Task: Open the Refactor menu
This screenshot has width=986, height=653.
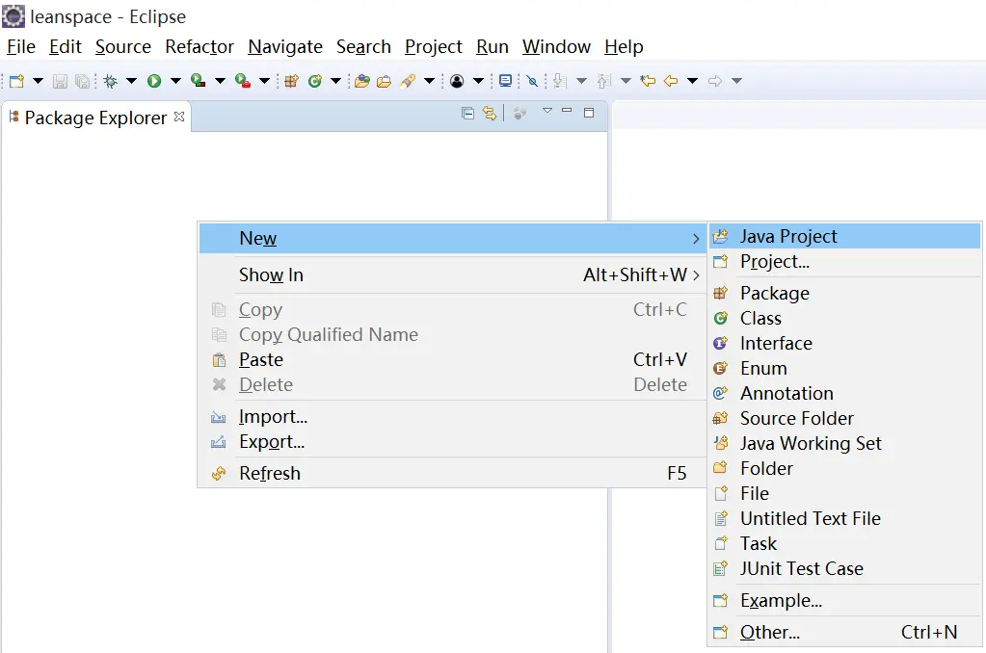Action: pyautogui.click(x=200, y=46)
